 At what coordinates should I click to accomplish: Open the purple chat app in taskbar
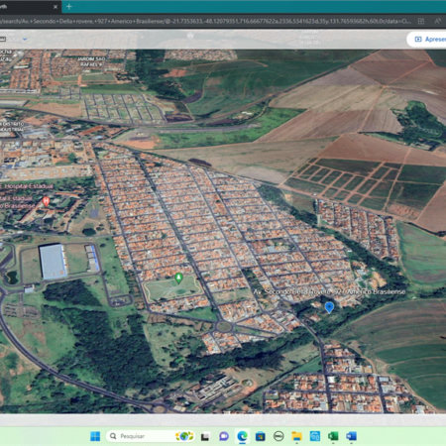[x=224, y=436]
